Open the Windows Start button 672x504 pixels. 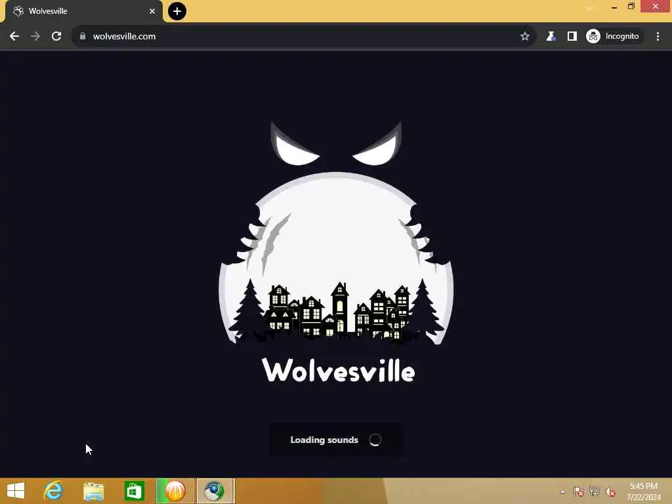pos(16,491)
